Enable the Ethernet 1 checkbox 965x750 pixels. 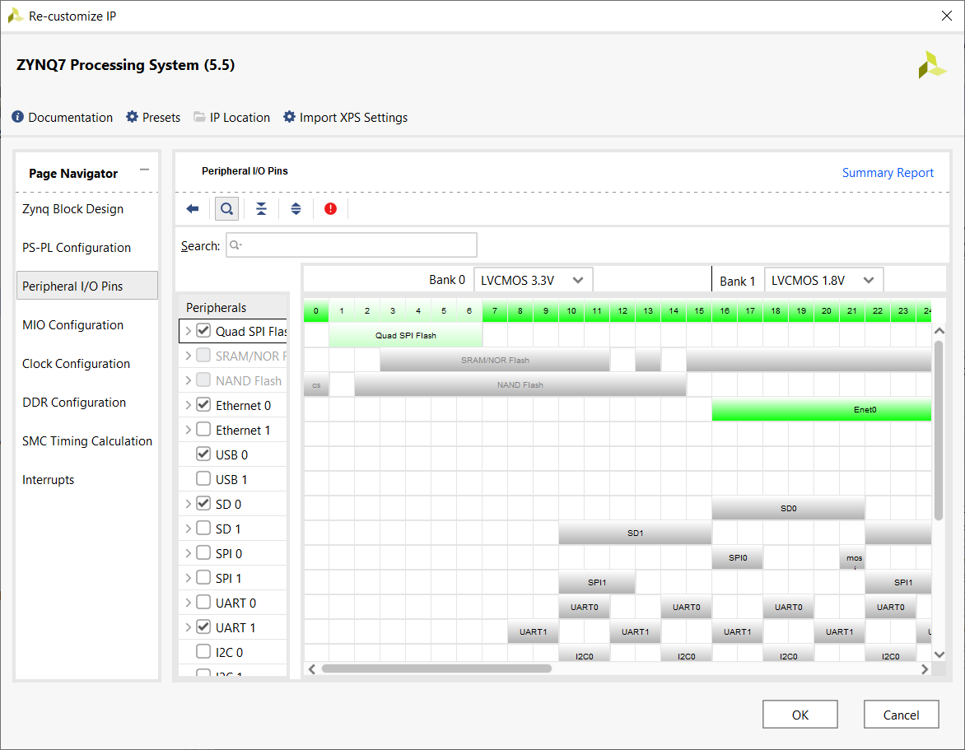(x=203, y=430)
